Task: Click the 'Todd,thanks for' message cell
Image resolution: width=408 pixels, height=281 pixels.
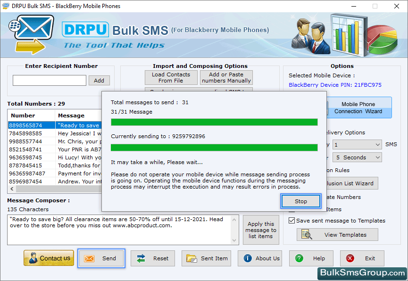Action: 78,165
